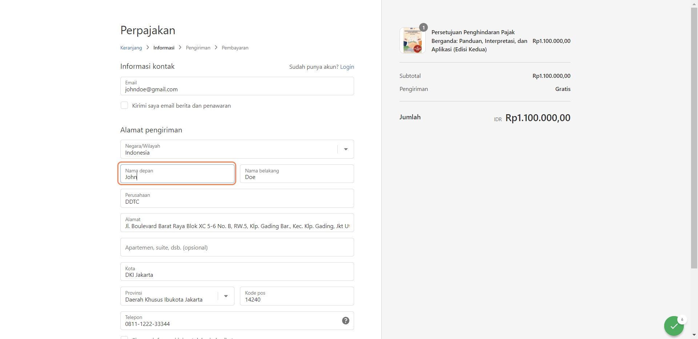This screenshot has height=339, width=698.
Task: Click the phone number help question mark icon
Action: pos(346,320)
